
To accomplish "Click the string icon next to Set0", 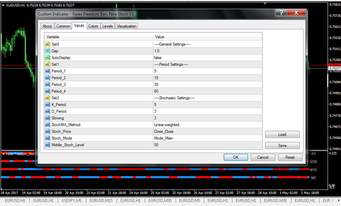I will pos(47,44).
